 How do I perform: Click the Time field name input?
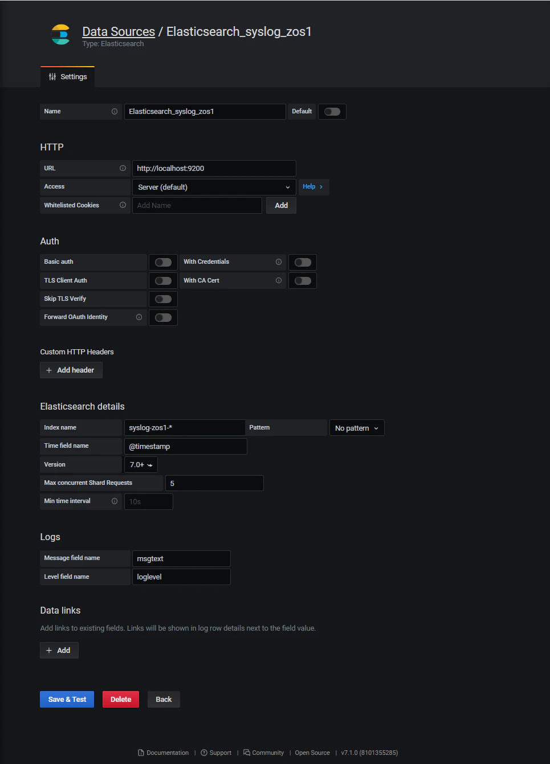tap(186, 447)
